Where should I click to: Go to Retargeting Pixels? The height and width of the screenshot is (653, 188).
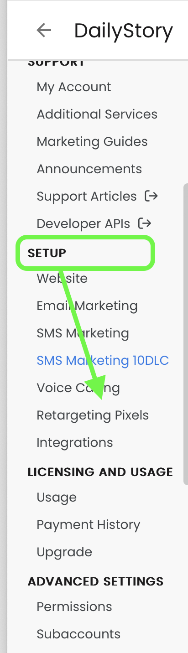pyautogui.click(x=93, y=415)
